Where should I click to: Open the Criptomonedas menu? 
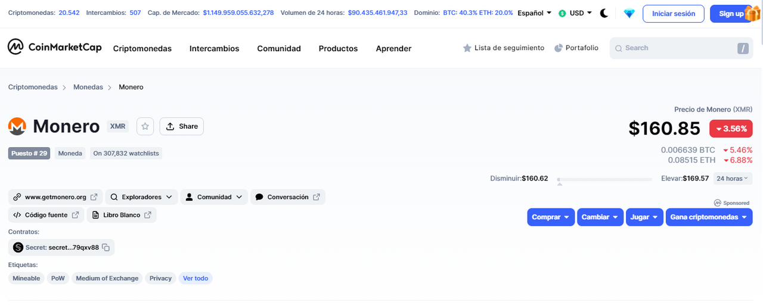click(x=142, y=48)
